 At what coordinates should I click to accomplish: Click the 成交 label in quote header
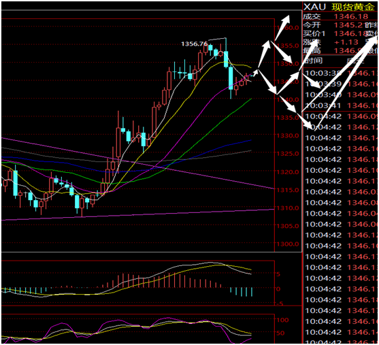click(312, 16)
